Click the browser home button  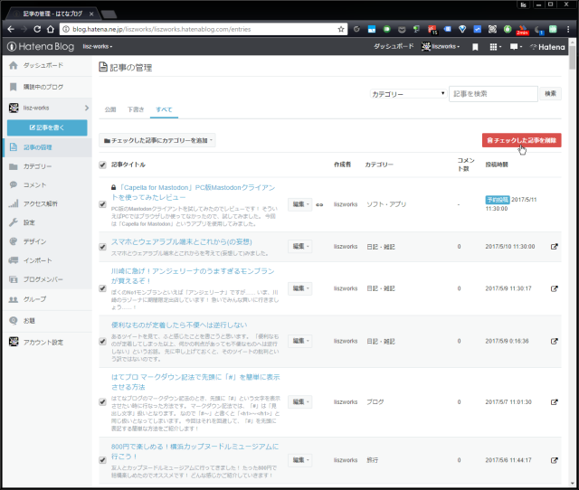point(51,29)
